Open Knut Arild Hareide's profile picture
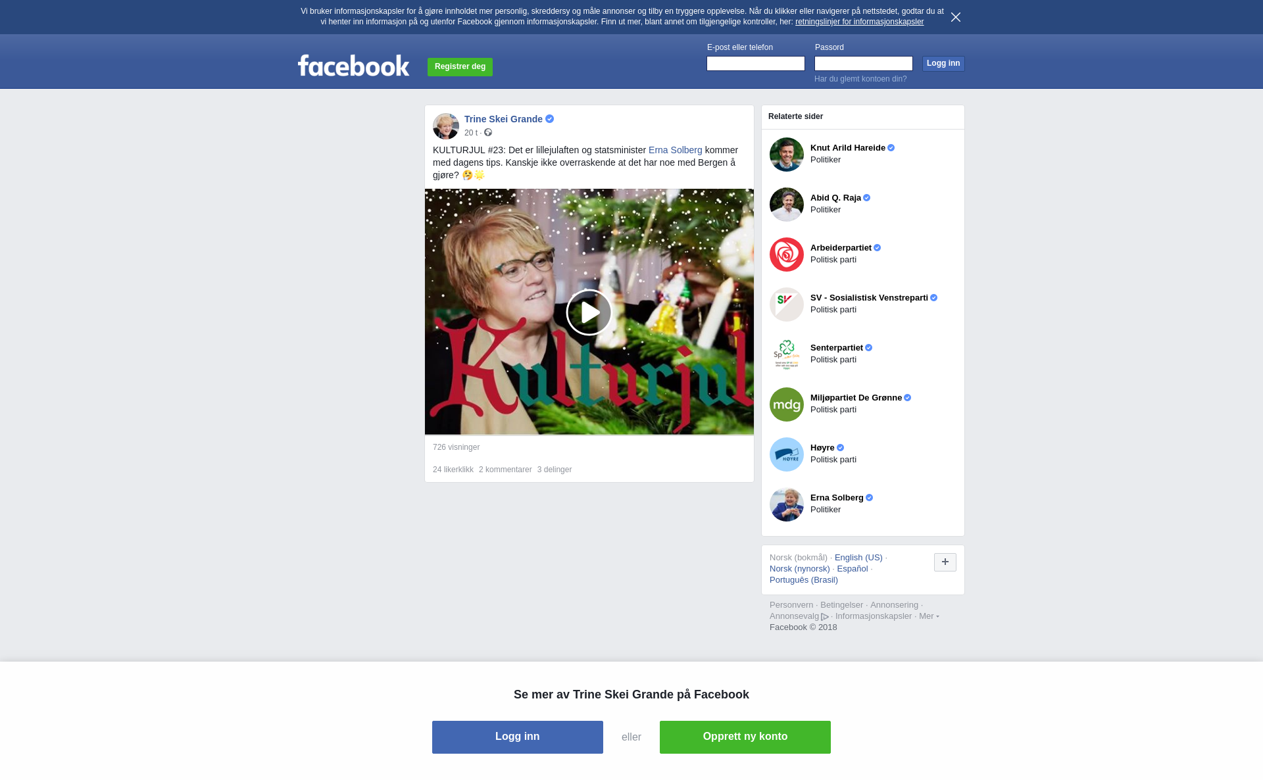Screen dimensions: 1263x780 (x=787, y=155)
